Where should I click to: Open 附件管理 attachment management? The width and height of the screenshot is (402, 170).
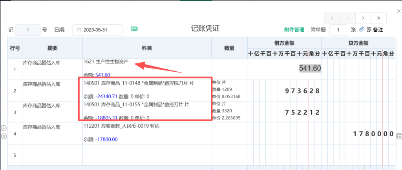click(x=294, y=30)
